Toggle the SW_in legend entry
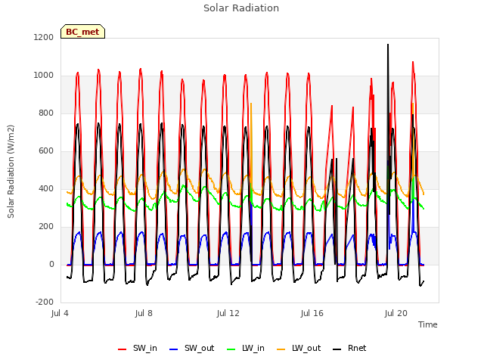 pos(138,349)
